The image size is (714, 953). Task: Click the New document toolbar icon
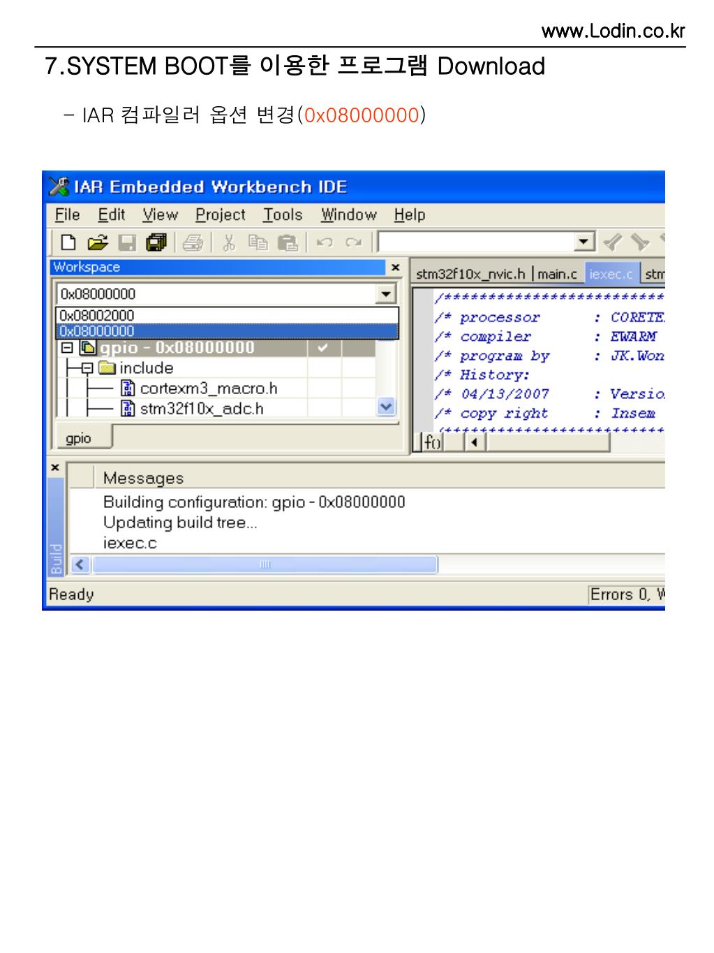pos(68,242)
